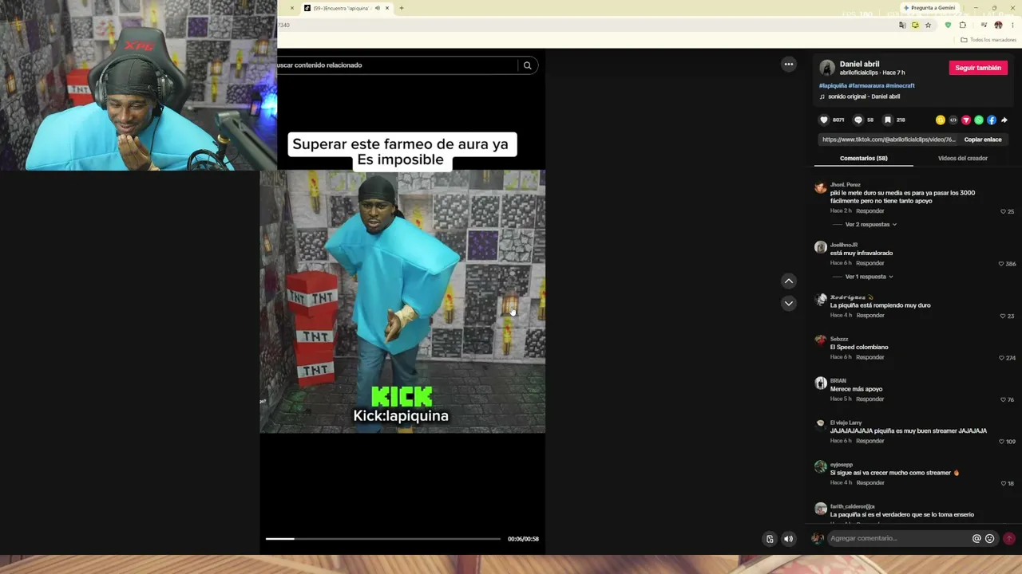Open more share options arrow

[1004, 120]
